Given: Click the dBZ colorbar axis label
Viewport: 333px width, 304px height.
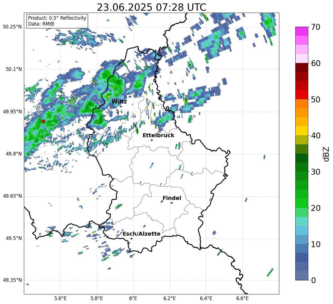Looking at the screenshot, I should pyautogui.click(x=327, y=154).
